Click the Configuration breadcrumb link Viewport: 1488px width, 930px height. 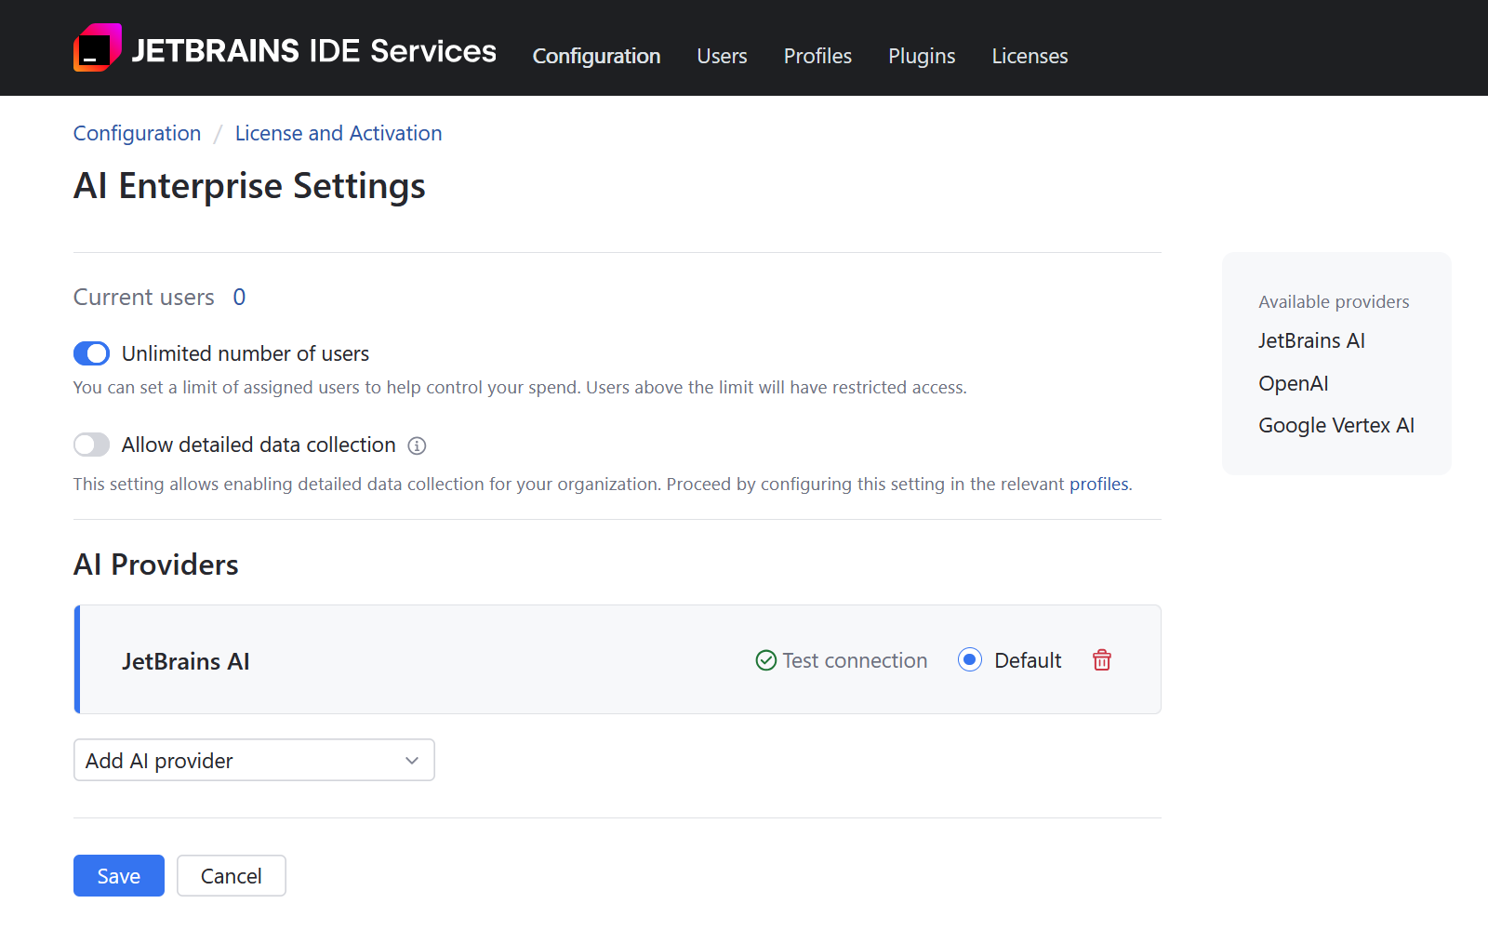[x=137, y=133]
